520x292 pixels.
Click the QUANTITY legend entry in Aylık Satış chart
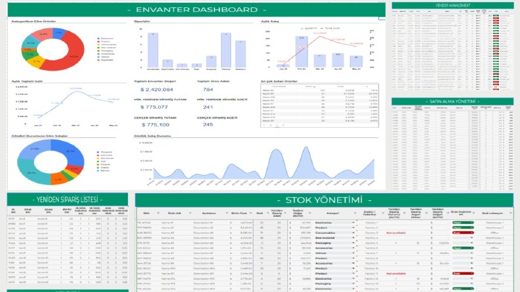[x=309, y=28]
